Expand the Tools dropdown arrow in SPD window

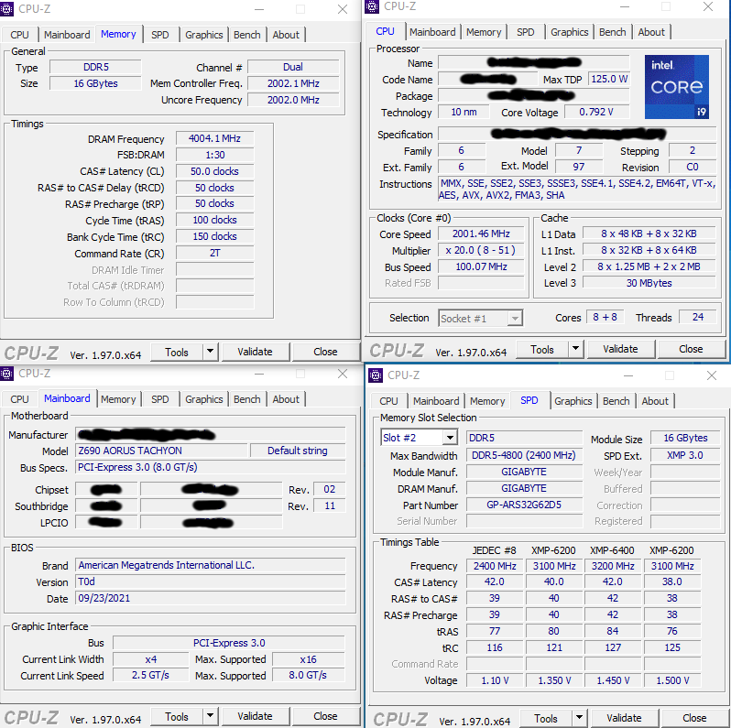coord(579,718)
